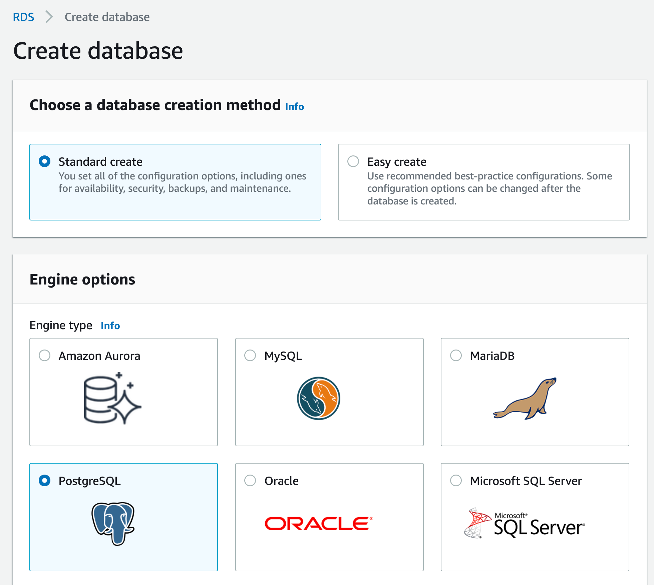The width and height of the screenshot is (654, 585).
Task: Choose the MariaDB radio button
Action: 456,356
